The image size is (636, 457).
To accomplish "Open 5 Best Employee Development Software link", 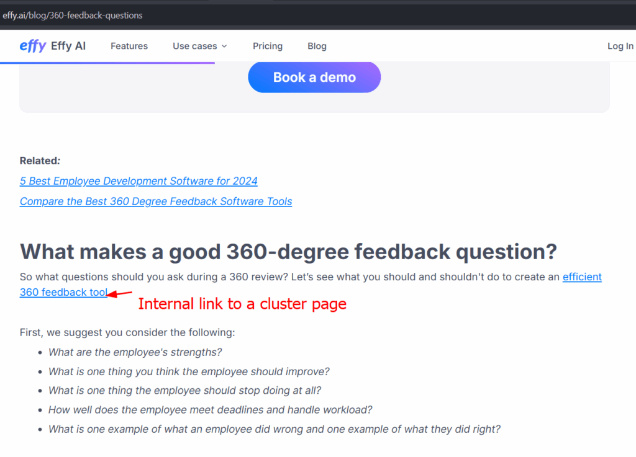I will pos(139,181).
